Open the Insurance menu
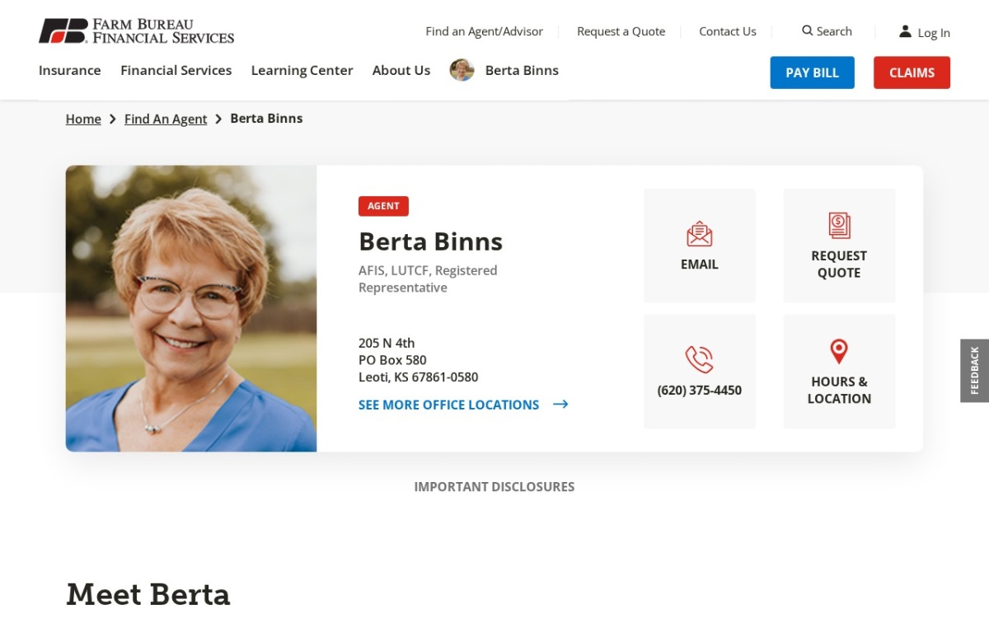Viewport: 989px width, 618px height. [70, 70]
